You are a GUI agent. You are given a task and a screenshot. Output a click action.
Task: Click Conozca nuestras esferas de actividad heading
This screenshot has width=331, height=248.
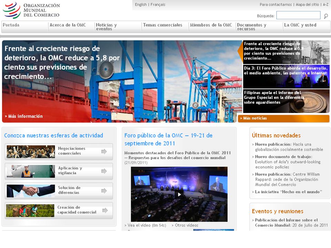[54, 135]
